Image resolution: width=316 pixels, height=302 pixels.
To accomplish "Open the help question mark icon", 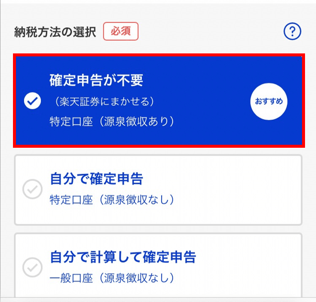I will pyautogui.click(x=292, y=31).
